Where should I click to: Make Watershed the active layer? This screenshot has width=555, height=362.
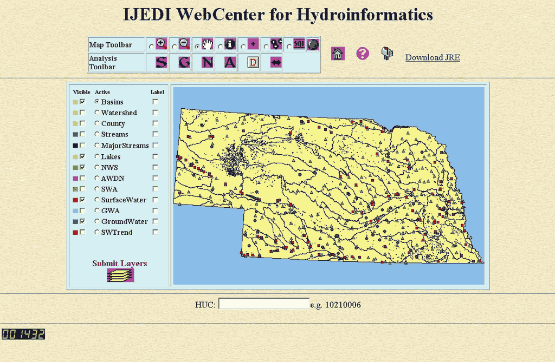[97, 113]
